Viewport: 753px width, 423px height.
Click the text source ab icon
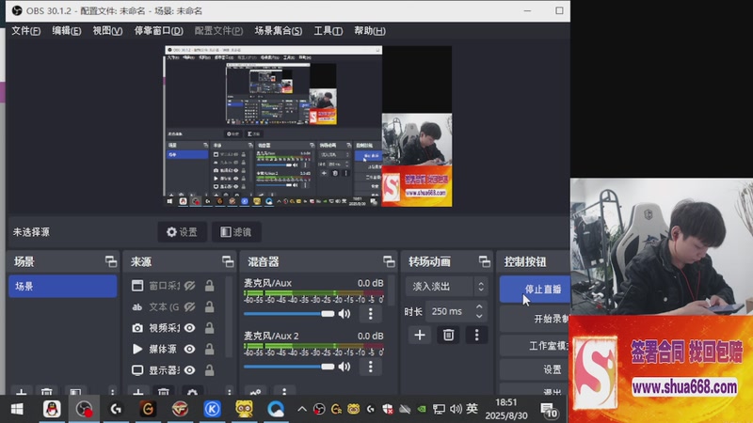[x=137, y=307]
